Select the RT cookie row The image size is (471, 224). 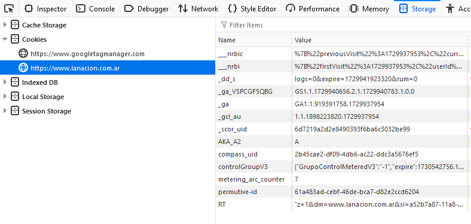pyautogui.click(x=343, y=204)
